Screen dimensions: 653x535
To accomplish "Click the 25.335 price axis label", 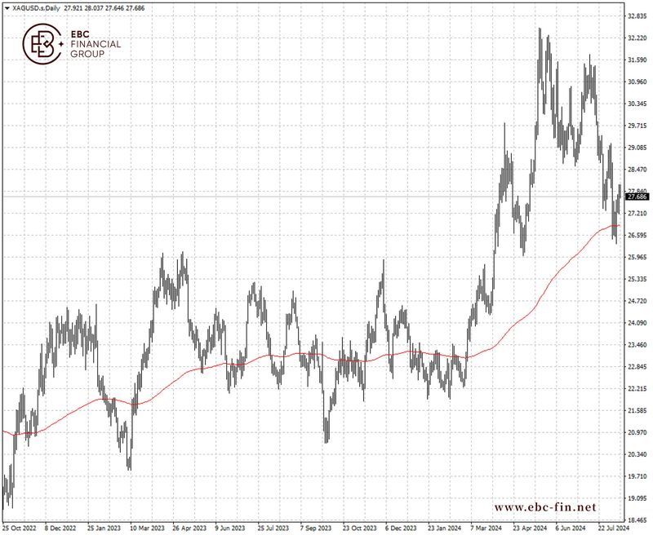I will coord(637,279).
